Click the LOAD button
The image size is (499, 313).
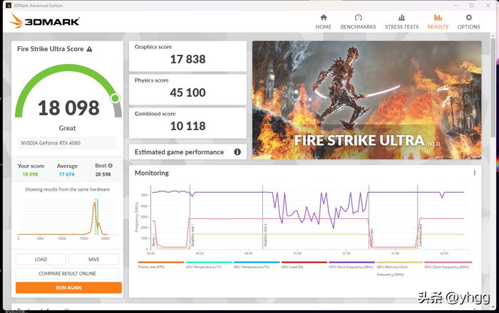[41, 260]
